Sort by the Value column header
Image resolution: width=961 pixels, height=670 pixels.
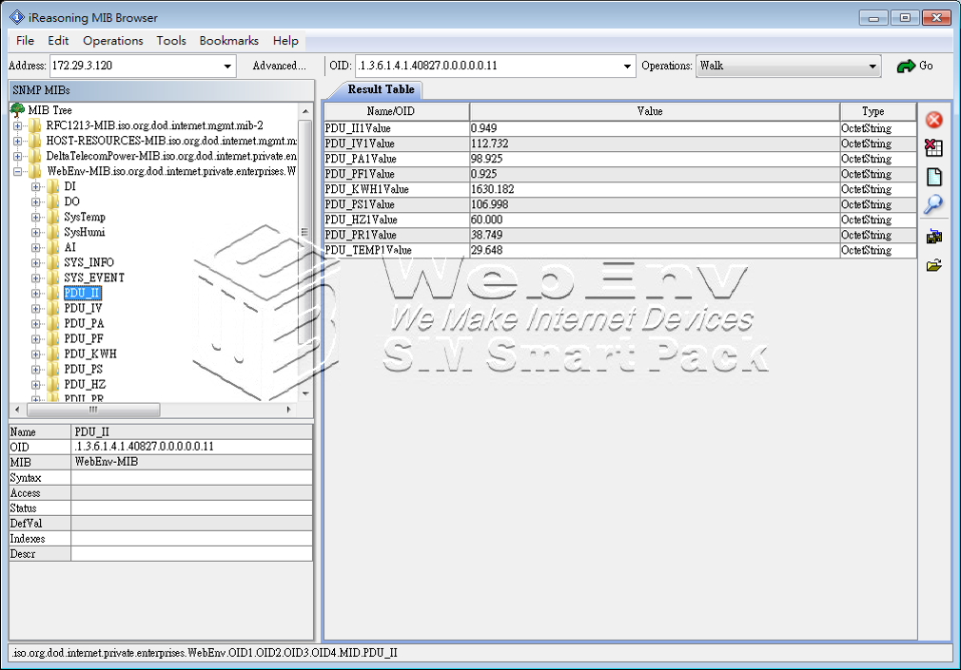(x=655, y=111)
